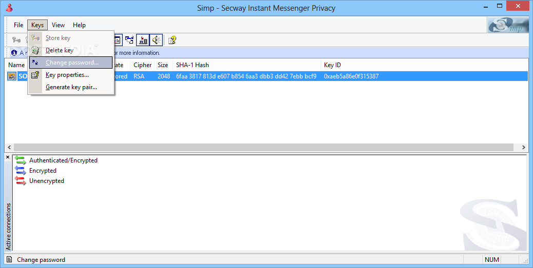Click the Simp logo at top right

point(508,25)
